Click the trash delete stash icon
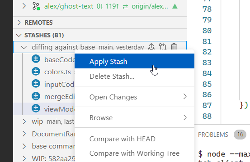Screen dimensions: 250x162 pyautogui.click(x=174, y=47)
